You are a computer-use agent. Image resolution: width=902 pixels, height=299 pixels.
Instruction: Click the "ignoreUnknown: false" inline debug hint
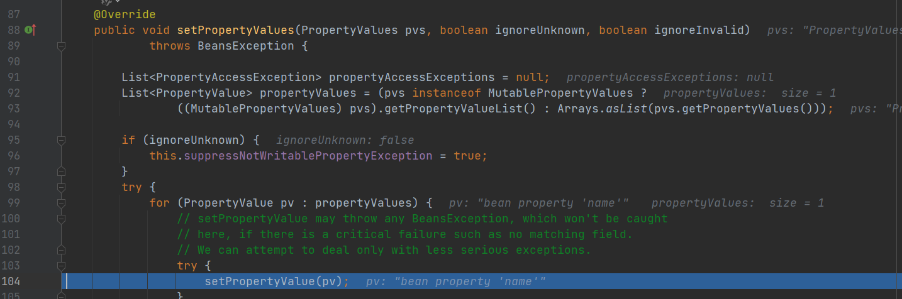click(345, 140)
